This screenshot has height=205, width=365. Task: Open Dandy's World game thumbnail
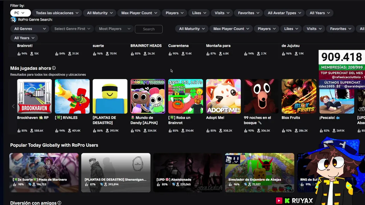pyautogui.click(x=148, y=96)
